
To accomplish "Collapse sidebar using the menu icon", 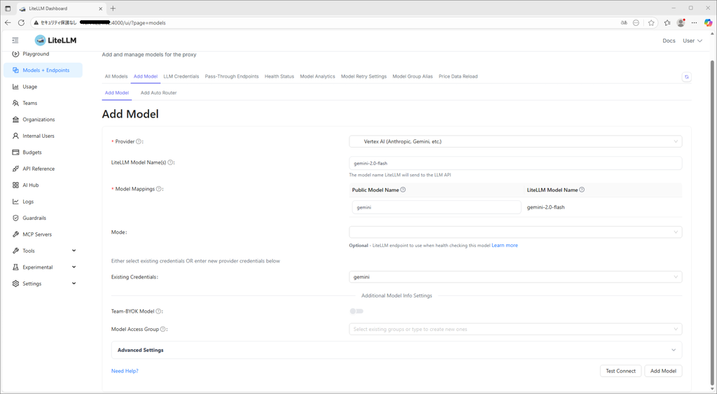I will click(x=15, y=41).
